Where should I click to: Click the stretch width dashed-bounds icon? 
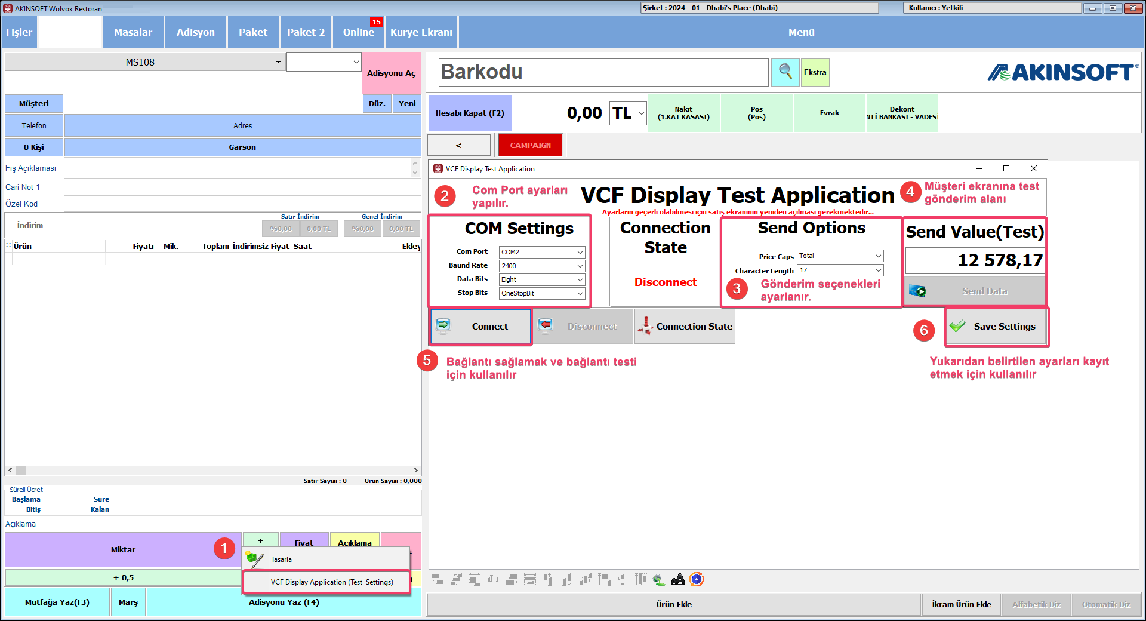pos(530,579)
